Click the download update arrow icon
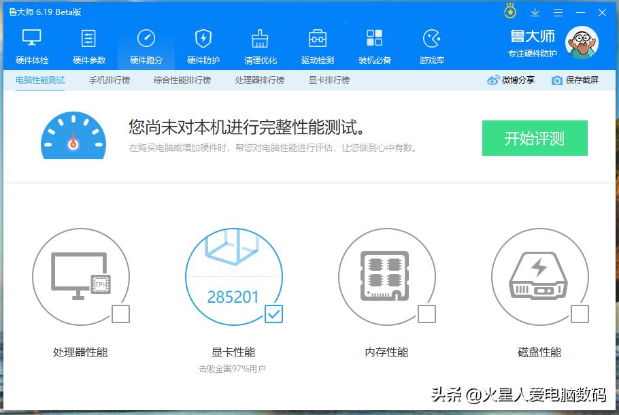The image size is (619, 415). [535, 12]
